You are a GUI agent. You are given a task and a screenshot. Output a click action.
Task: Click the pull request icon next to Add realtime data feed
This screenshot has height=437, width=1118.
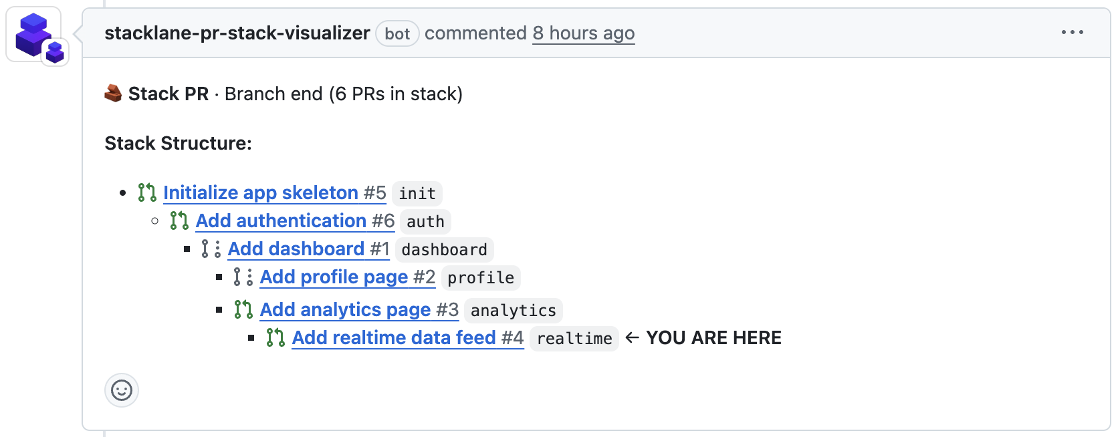273,337
